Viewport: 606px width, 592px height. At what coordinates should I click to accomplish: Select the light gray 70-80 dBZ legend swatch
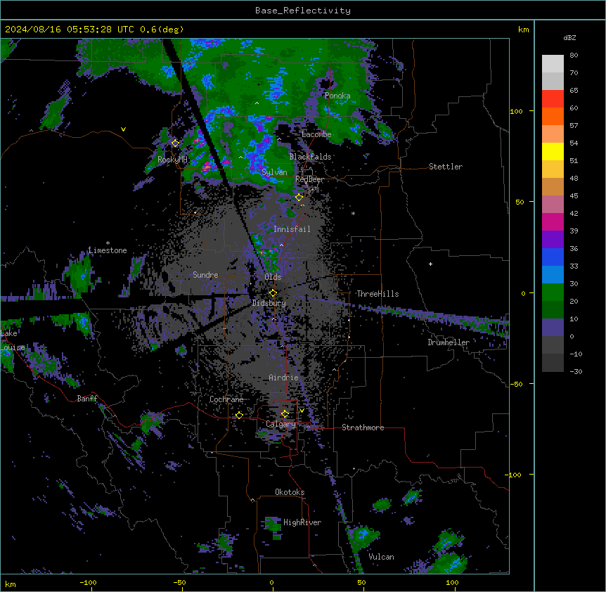[553, 64]
